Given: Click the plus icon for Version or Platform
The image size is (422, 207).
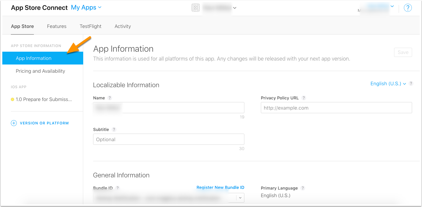Looking at the screenshot, I should 14,123.
